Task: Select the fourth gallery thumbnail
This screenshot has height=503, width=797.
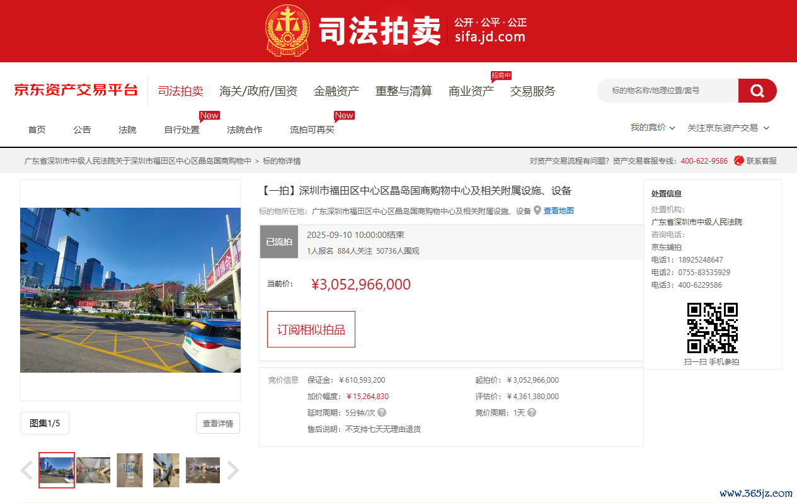Action: 166,470
